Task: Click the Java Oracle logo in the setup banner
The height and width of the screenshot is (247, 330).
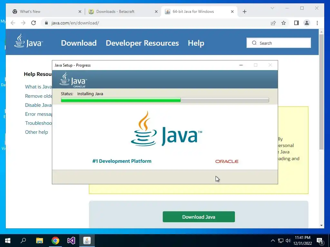Action: pos(73,80)
